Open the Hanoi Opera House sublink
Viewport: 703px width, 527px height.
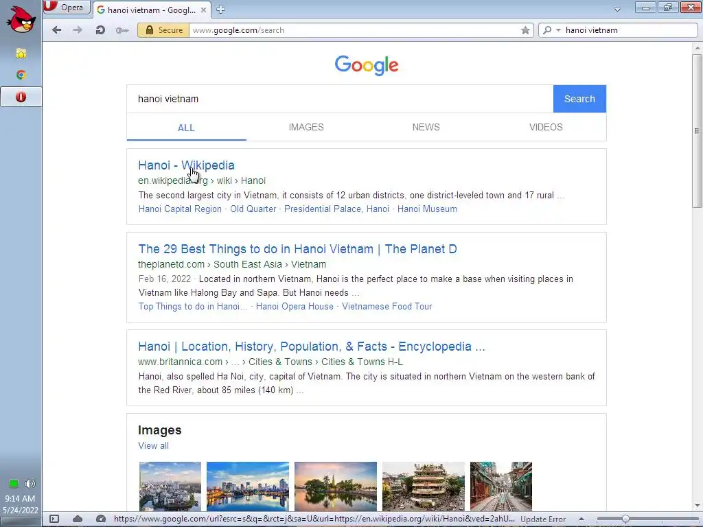click(x=295, y=307)
